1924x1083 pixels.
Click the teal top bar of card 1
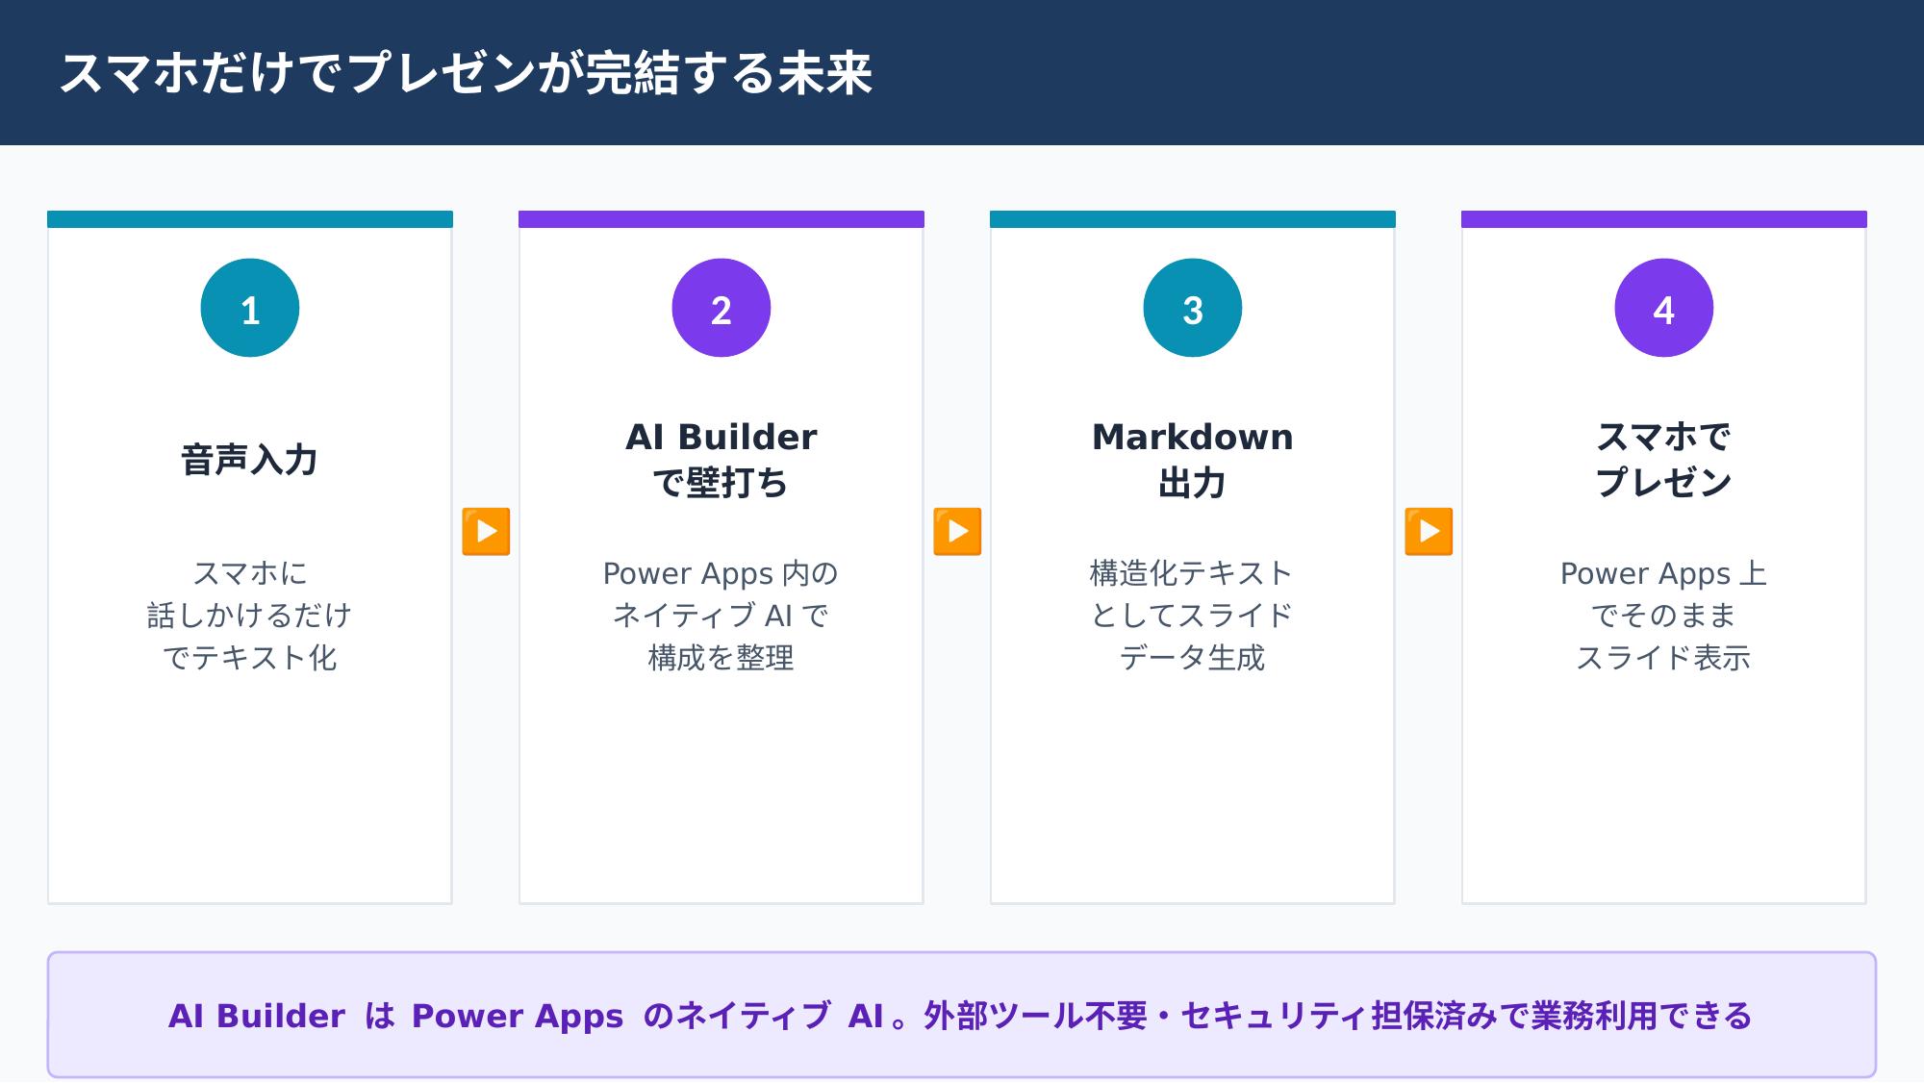[250, 219]
